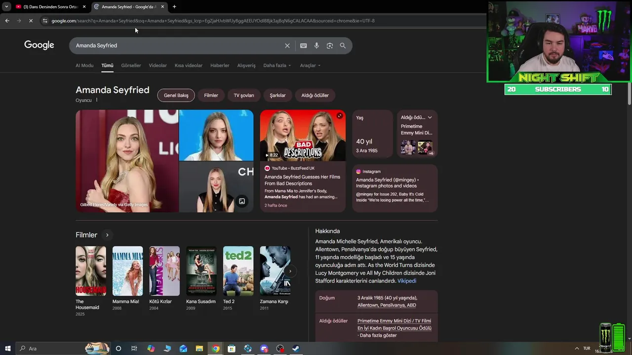Viewport: 632px width, 355px height.
Task: Open the Mamma Mia! movie poster
Action: pyautogui.click(x=127, y=271)
